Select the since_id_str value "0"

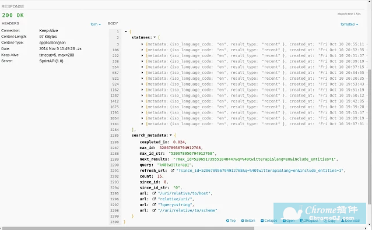[x=177, y=187]
